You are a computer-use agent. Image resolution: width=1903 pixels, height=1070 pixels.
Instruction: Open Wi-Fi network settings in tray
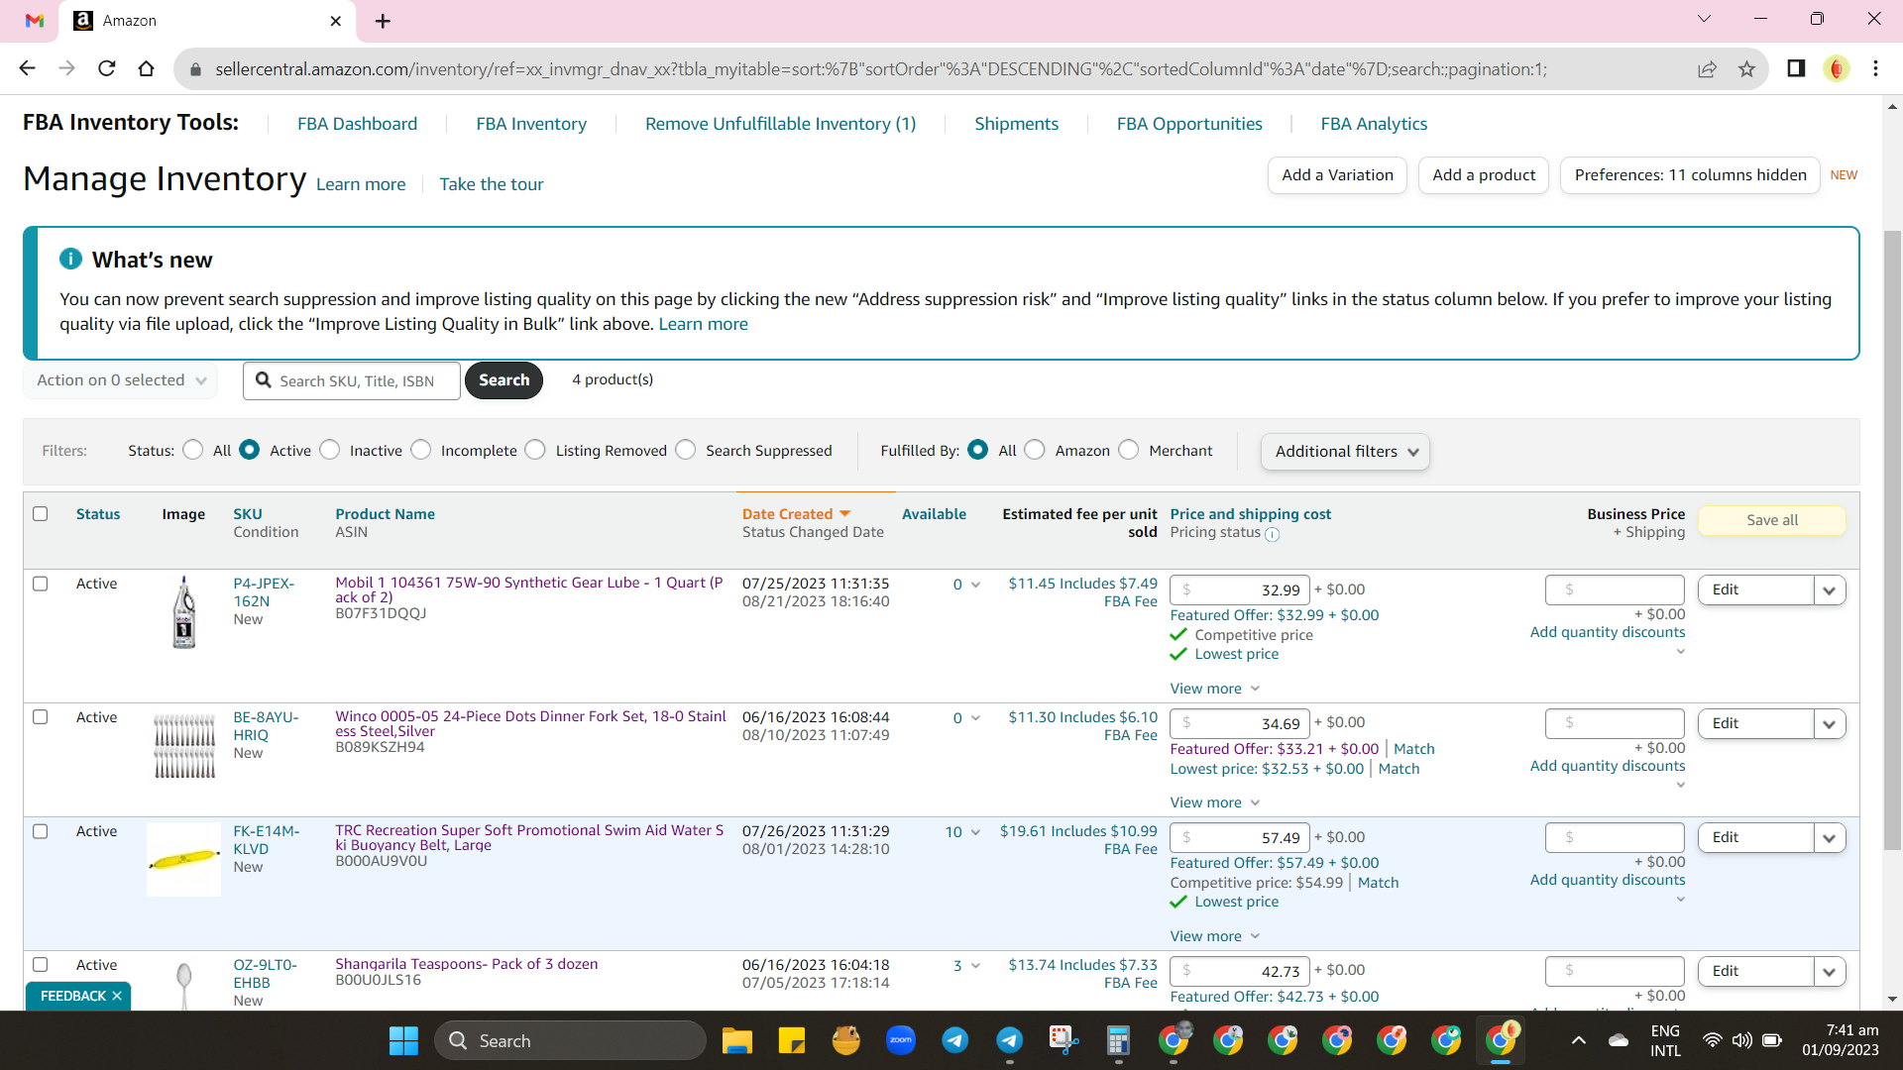[1712, 1040]
